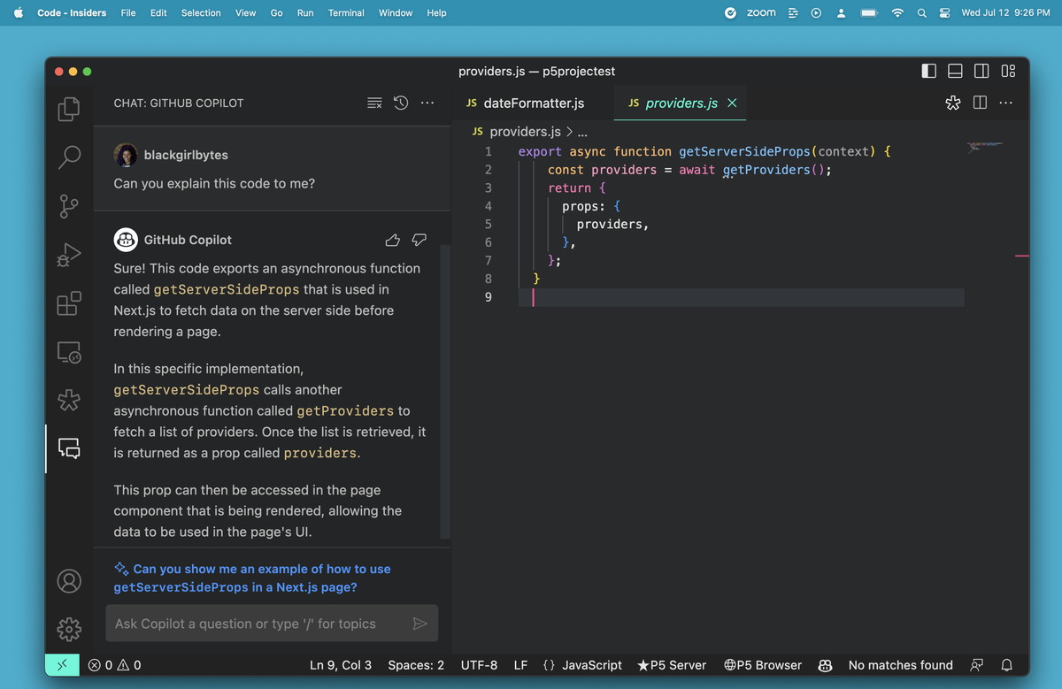Image resolution: width=1062 pixels, height=689 pixels.
Task: Click the thumbs up on Copilot response
Action: (393, 240)
